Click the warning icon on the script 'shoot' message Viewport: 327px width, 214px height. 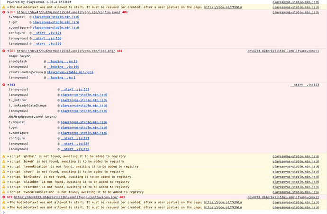click(x=4, y=171)
